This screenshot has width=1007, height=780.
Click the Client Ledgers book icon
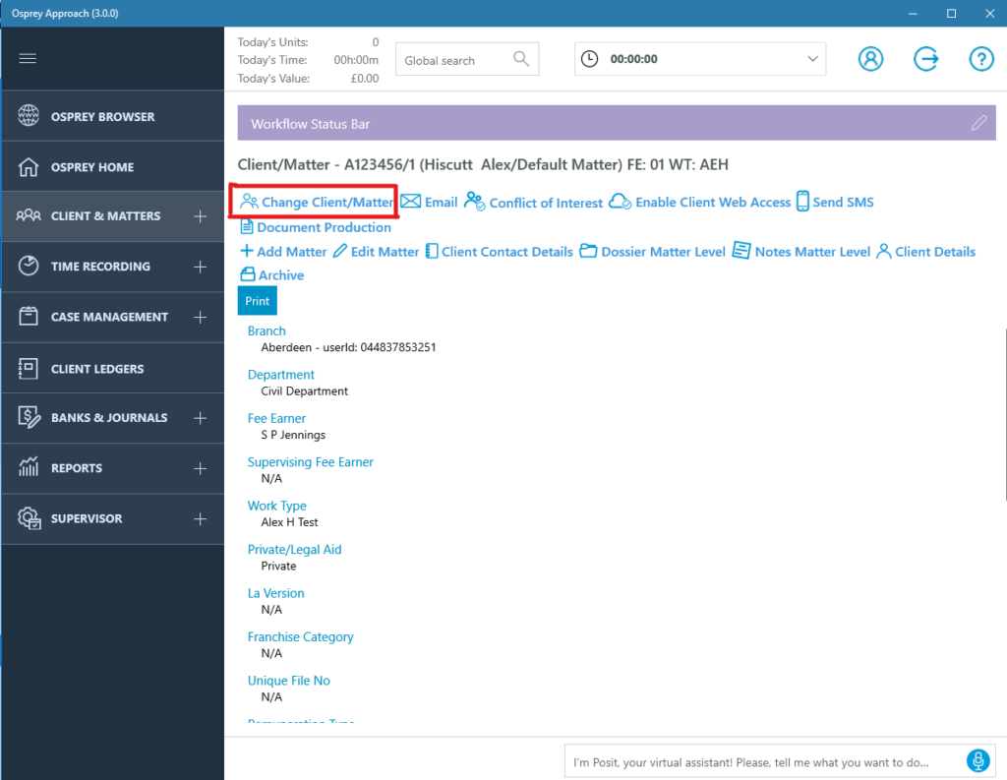pyautogui.click(x=28, y=368)
